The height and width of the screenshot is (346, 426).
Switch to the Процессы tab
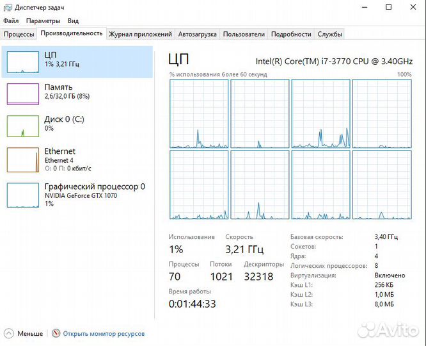coord(19,34)
